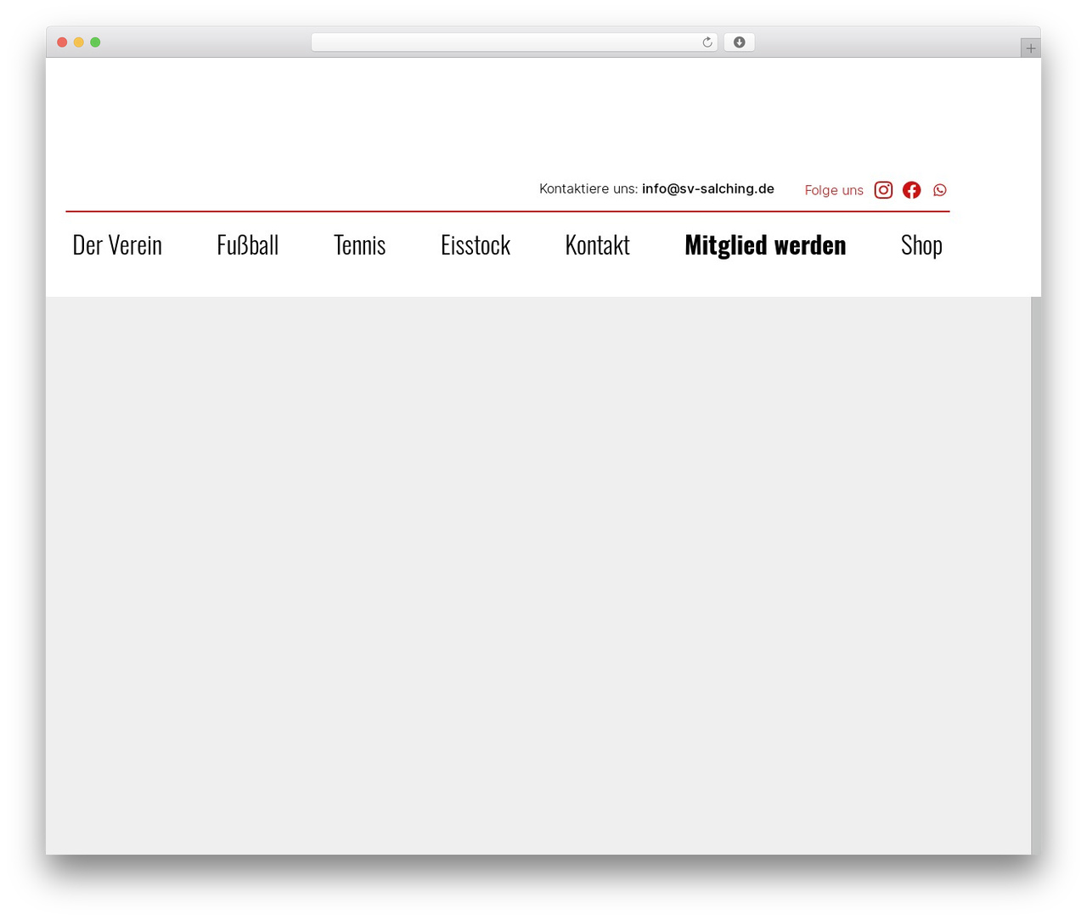The width and height of the screenshot is (1087, 920).
Task: Add a new browser tab with plus icon
Action: pyautogui.click(x=1030, y=48)
